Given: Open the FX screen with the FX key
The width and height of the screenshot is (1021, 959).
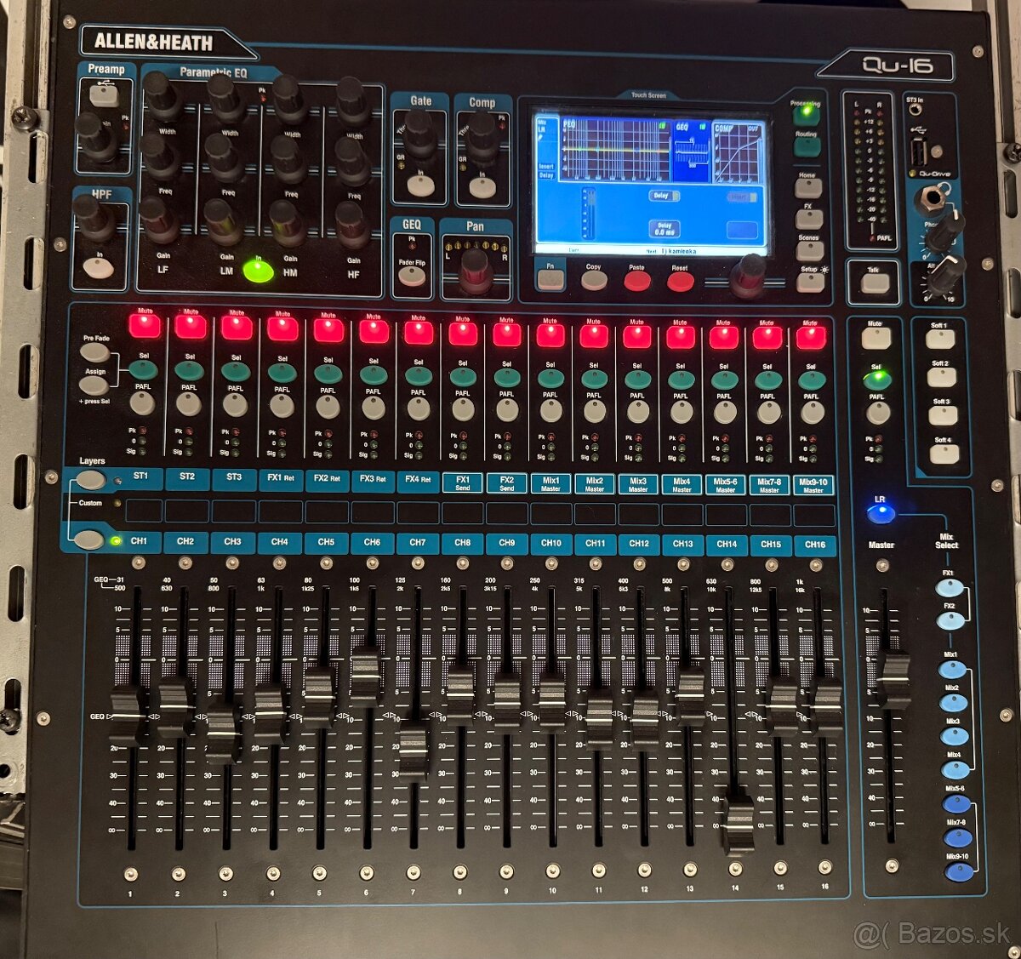Looking at the screenshot, I should pos(809,218).
